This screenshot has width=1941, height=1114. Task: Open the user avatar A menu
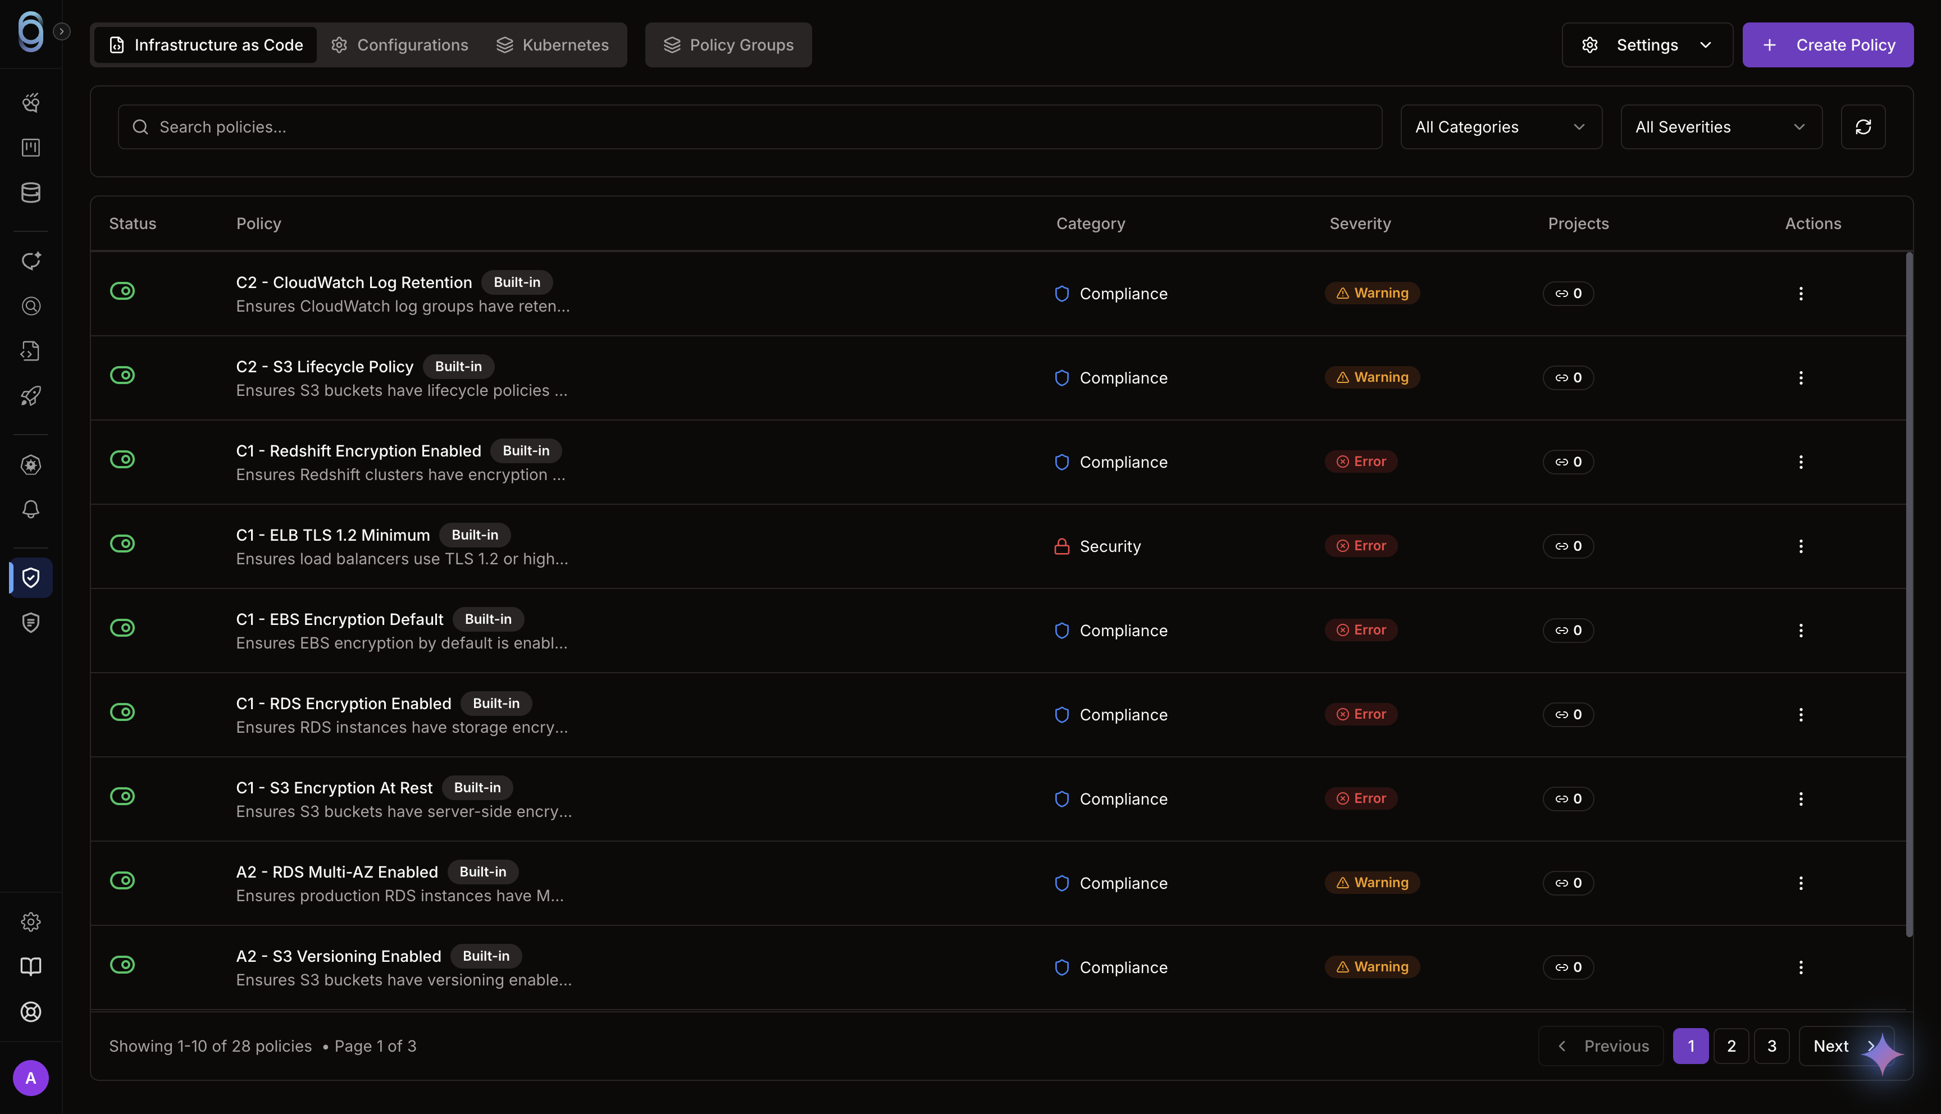pos(30,1078)
